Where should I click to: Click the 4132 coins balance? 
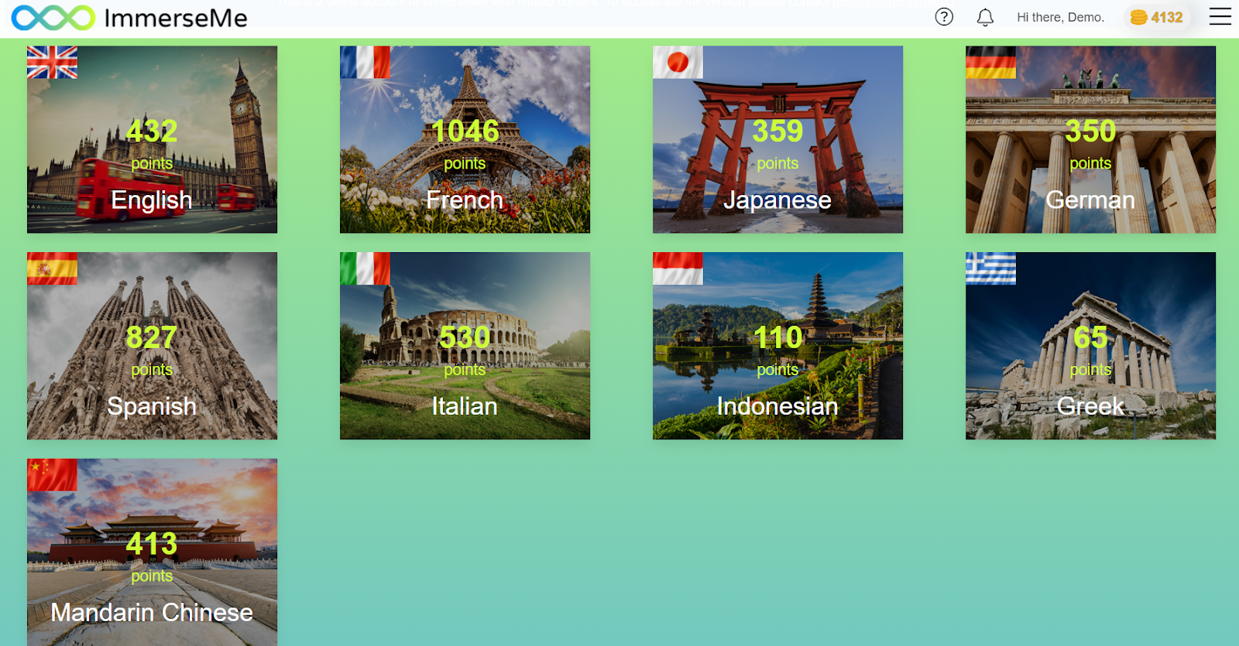(1157, 17)
